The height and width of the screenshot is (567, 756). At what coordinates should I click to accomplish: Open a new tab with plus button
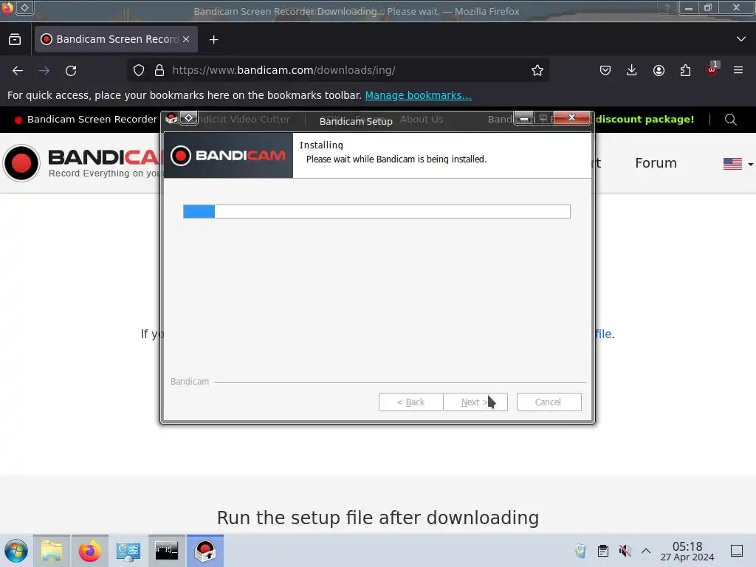tap(213, 40)
